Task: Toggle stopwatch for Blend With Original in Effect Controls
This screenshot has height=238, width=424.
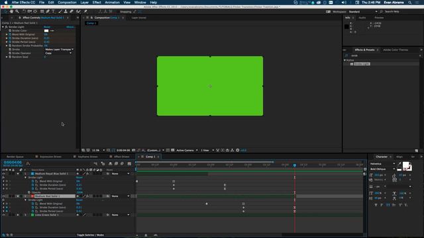Action: click(x=10, y=34)
